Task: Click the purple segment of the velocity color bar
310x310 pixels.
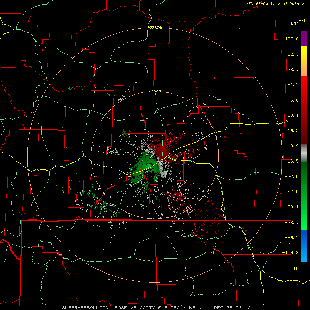Action: 304,38
